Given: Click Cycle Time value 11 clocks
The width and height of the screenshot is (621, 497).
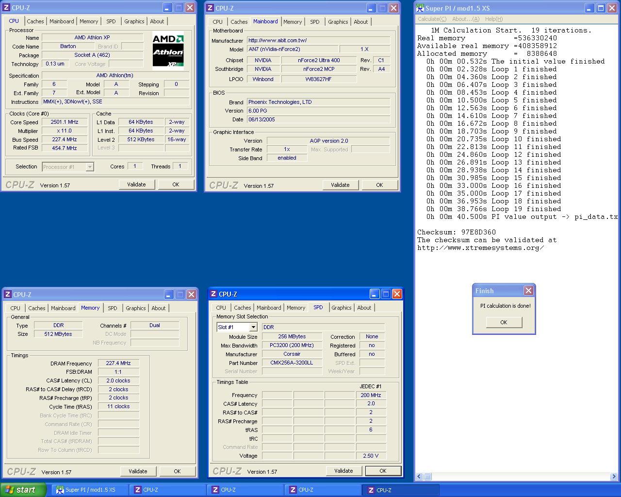Looking at the screenshot, I should (x=118, y=406).
